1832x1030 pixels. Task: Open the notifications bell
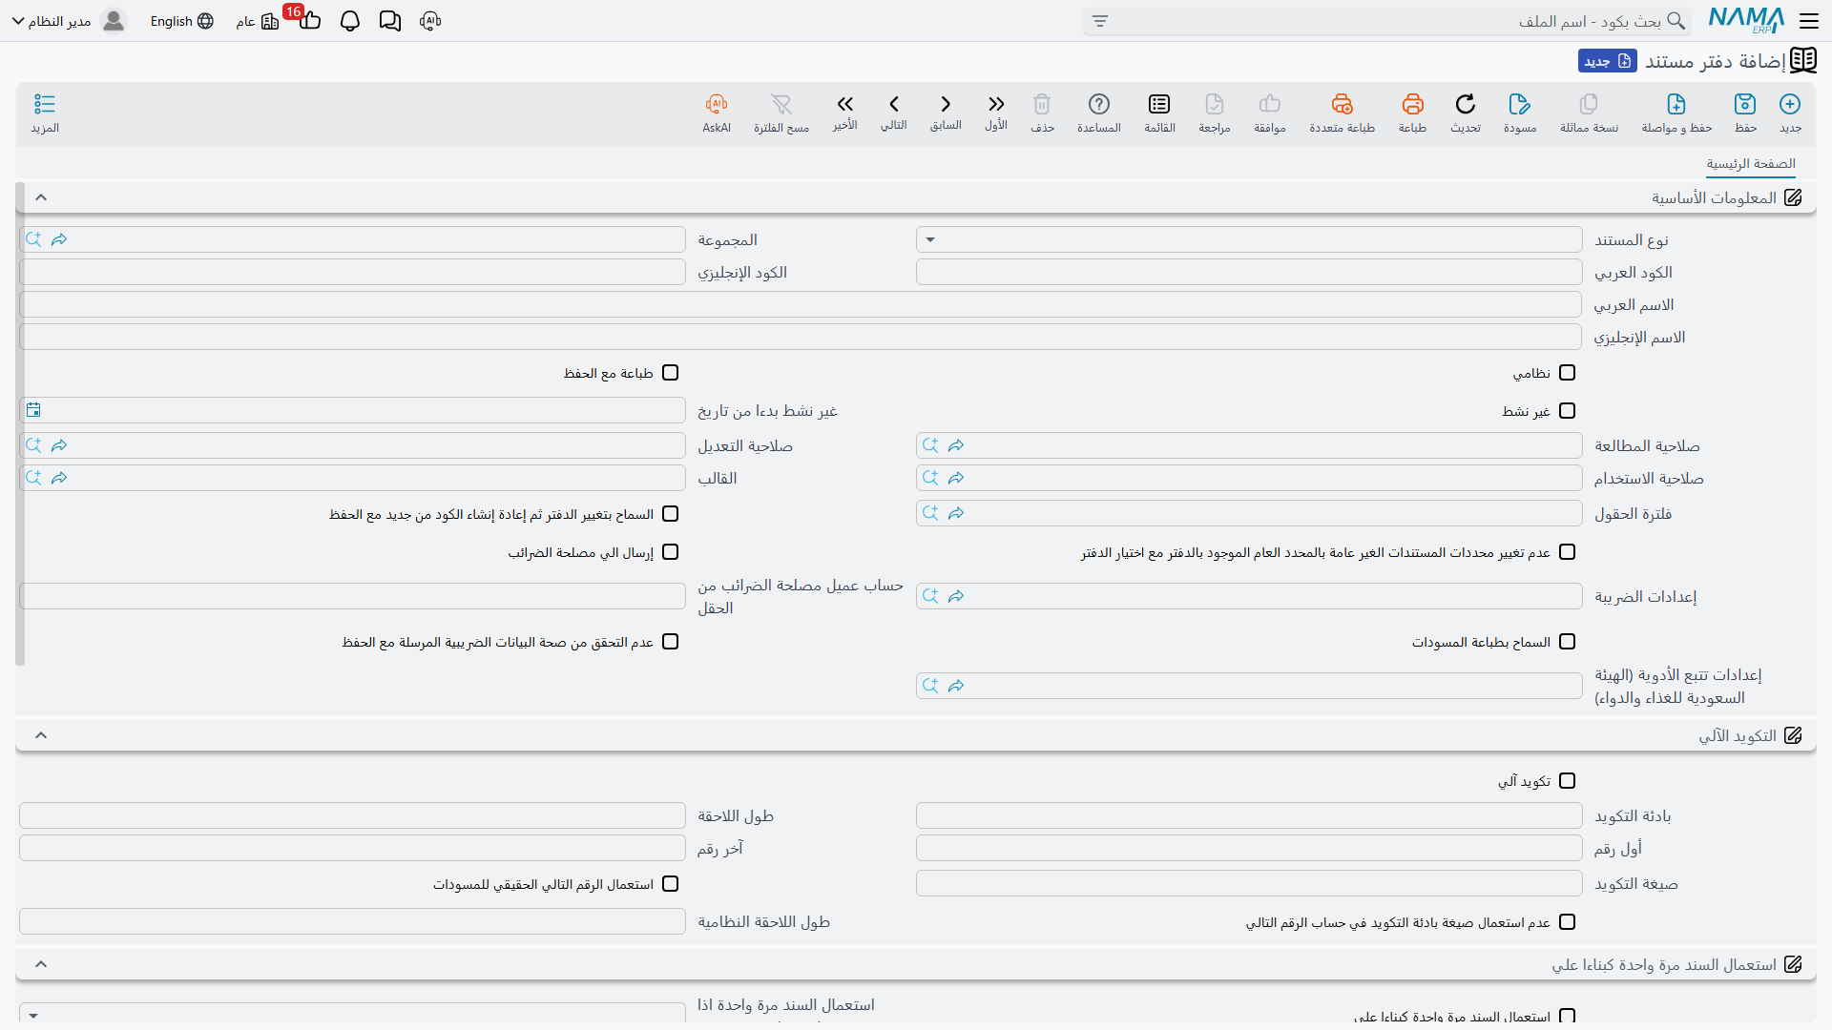point(350,21)
